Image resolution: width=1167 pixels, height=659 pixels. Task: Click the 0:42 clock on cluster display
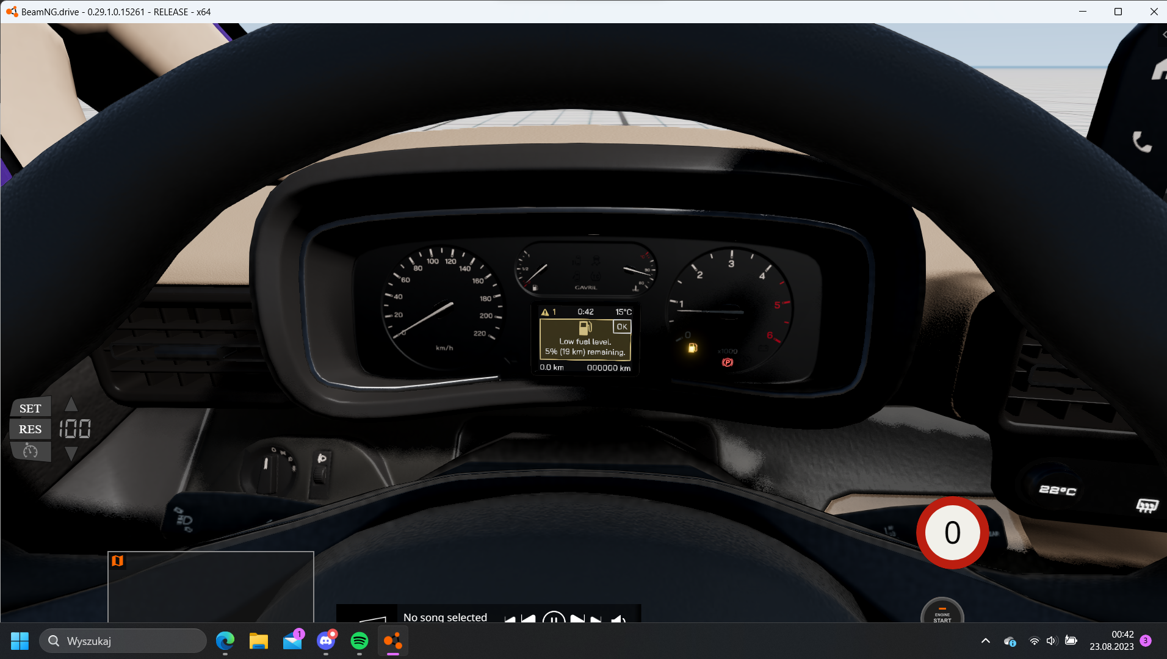coord(585,312)
